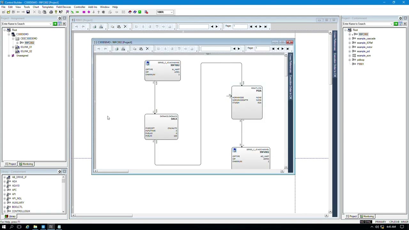Open the Tools menu
Viewport: 409px width, 230px height.
coord(27,7)
